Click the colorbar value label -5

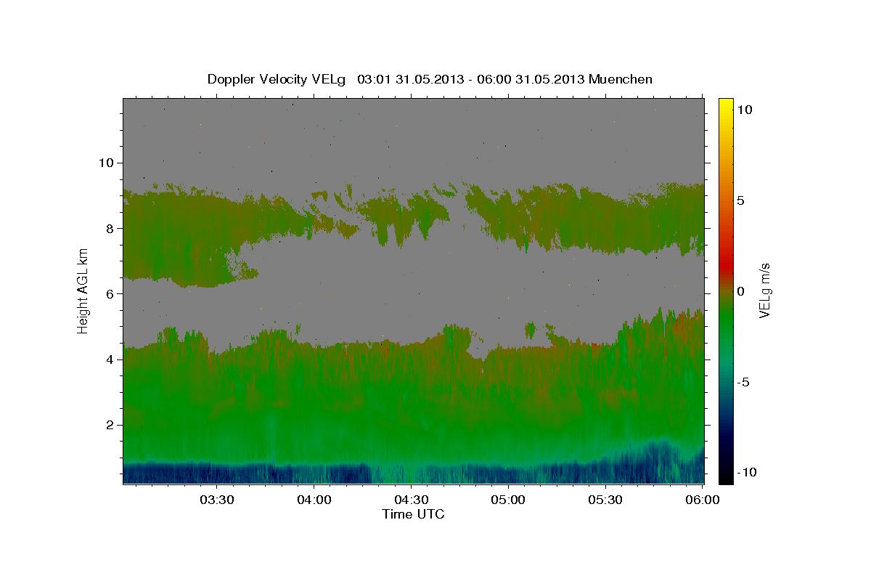coord(743,382)
